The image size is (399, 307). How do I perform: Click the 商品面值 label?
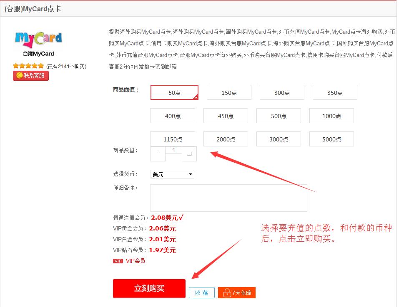[x=126, y=89]
